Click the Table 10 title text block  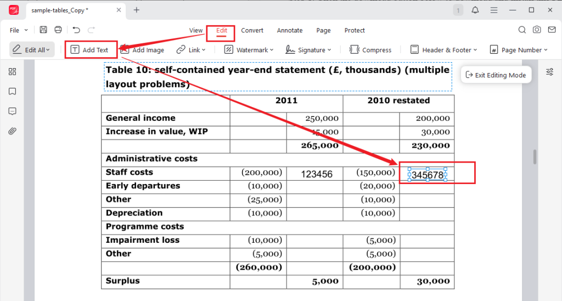(278, 77)
